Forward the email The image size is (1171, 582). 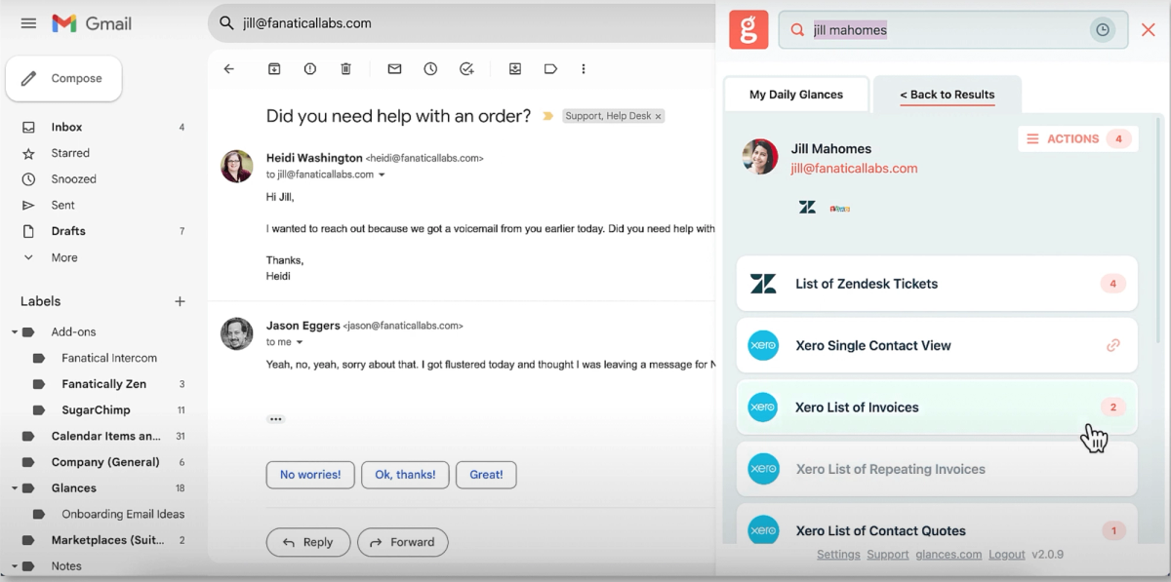tap(403, 542)
